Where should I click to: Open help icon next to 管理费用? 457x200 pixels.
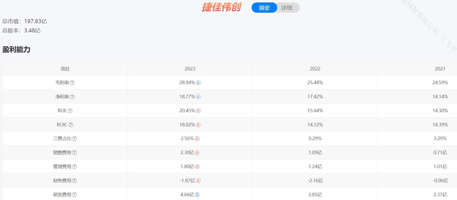74,167
